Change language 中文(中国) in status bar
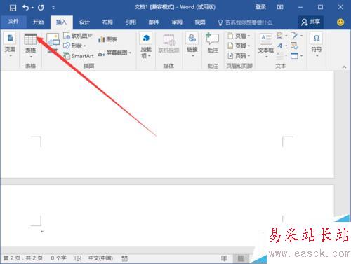The width and height of the screenshot is (351, 264). pyautogui.click(x=100, y=258)
